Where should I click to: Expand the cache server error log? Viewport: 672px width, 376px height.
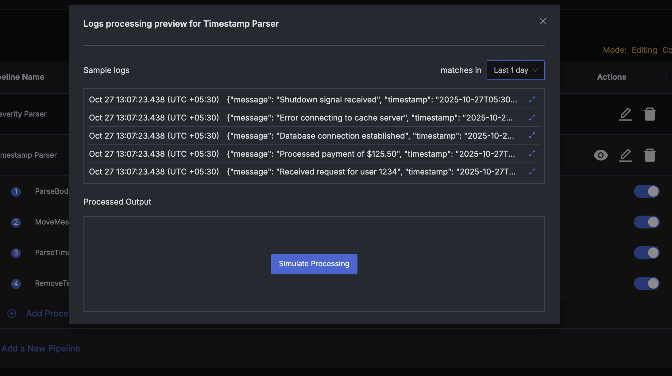coord(532,117)
